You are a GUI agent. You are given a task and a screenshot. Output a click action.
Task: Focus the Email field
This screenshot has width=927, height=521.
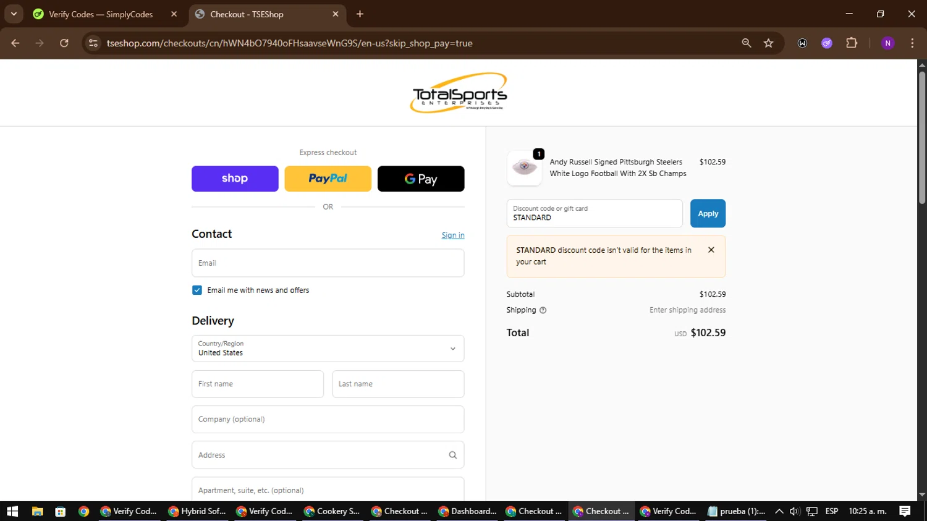328,263
